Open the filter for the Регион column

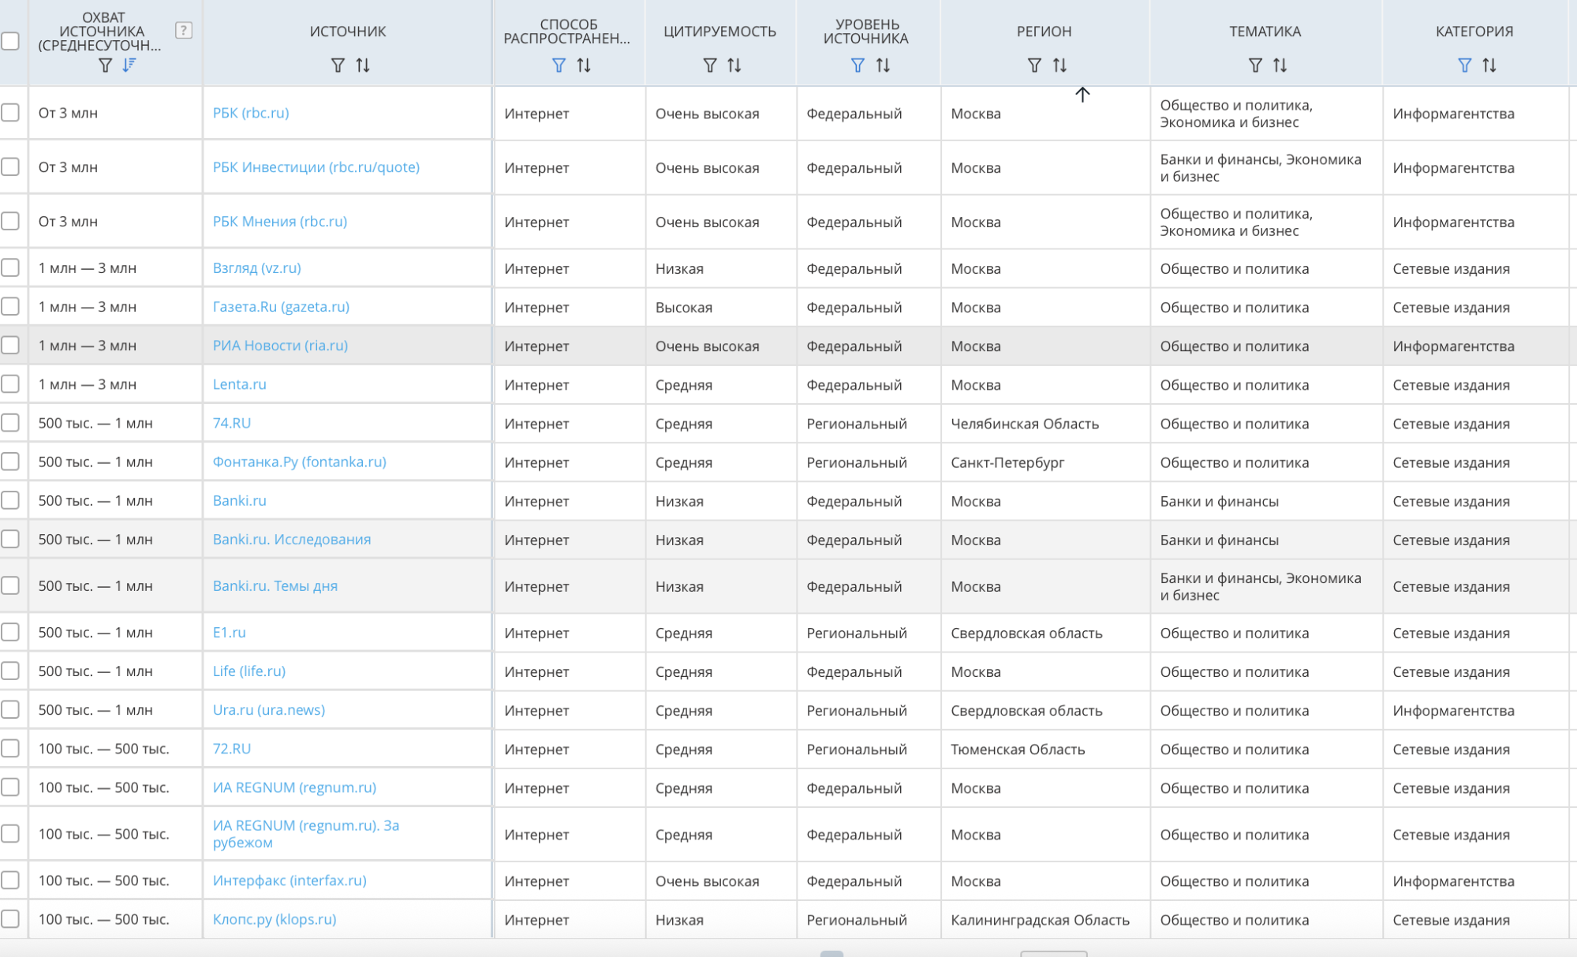tap(1034, 65)
